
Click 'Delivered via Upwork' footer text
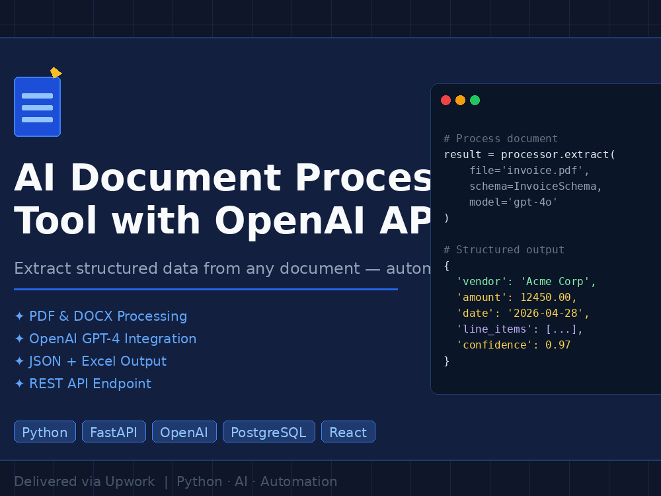pyautogui.click(x=85, y=481)
